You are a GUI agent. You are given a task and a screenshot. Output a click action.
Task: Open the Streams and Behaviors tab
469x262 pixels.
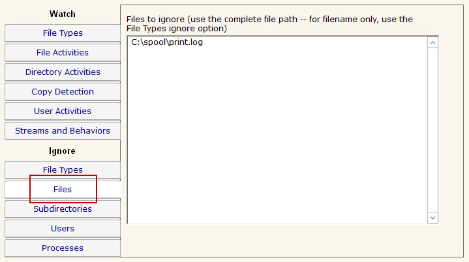point(63,131)
